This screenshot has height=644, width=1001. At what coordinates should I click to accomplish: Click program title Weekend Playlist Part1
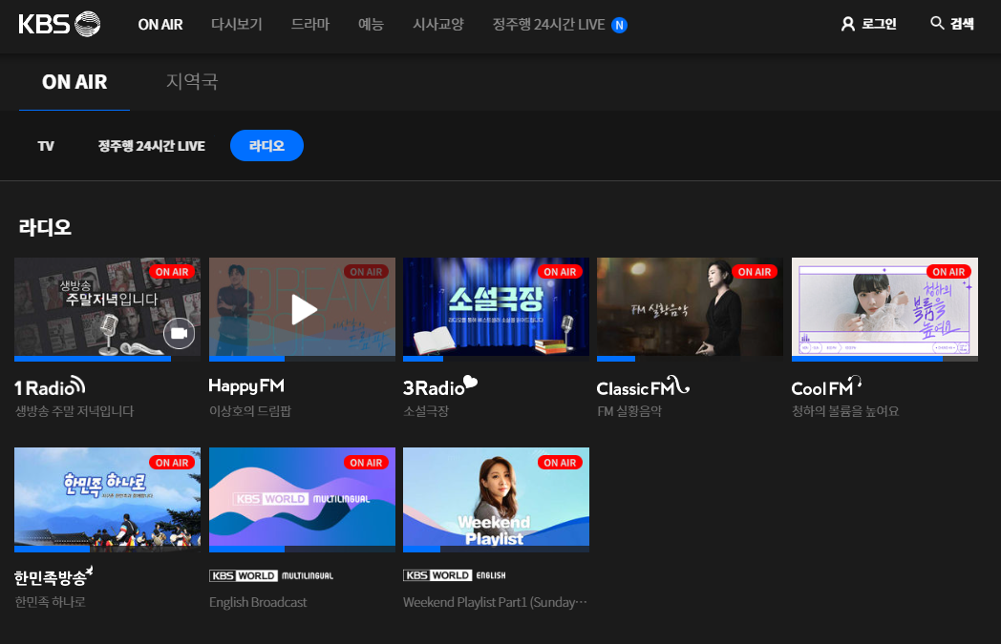[x=495, y=602]
